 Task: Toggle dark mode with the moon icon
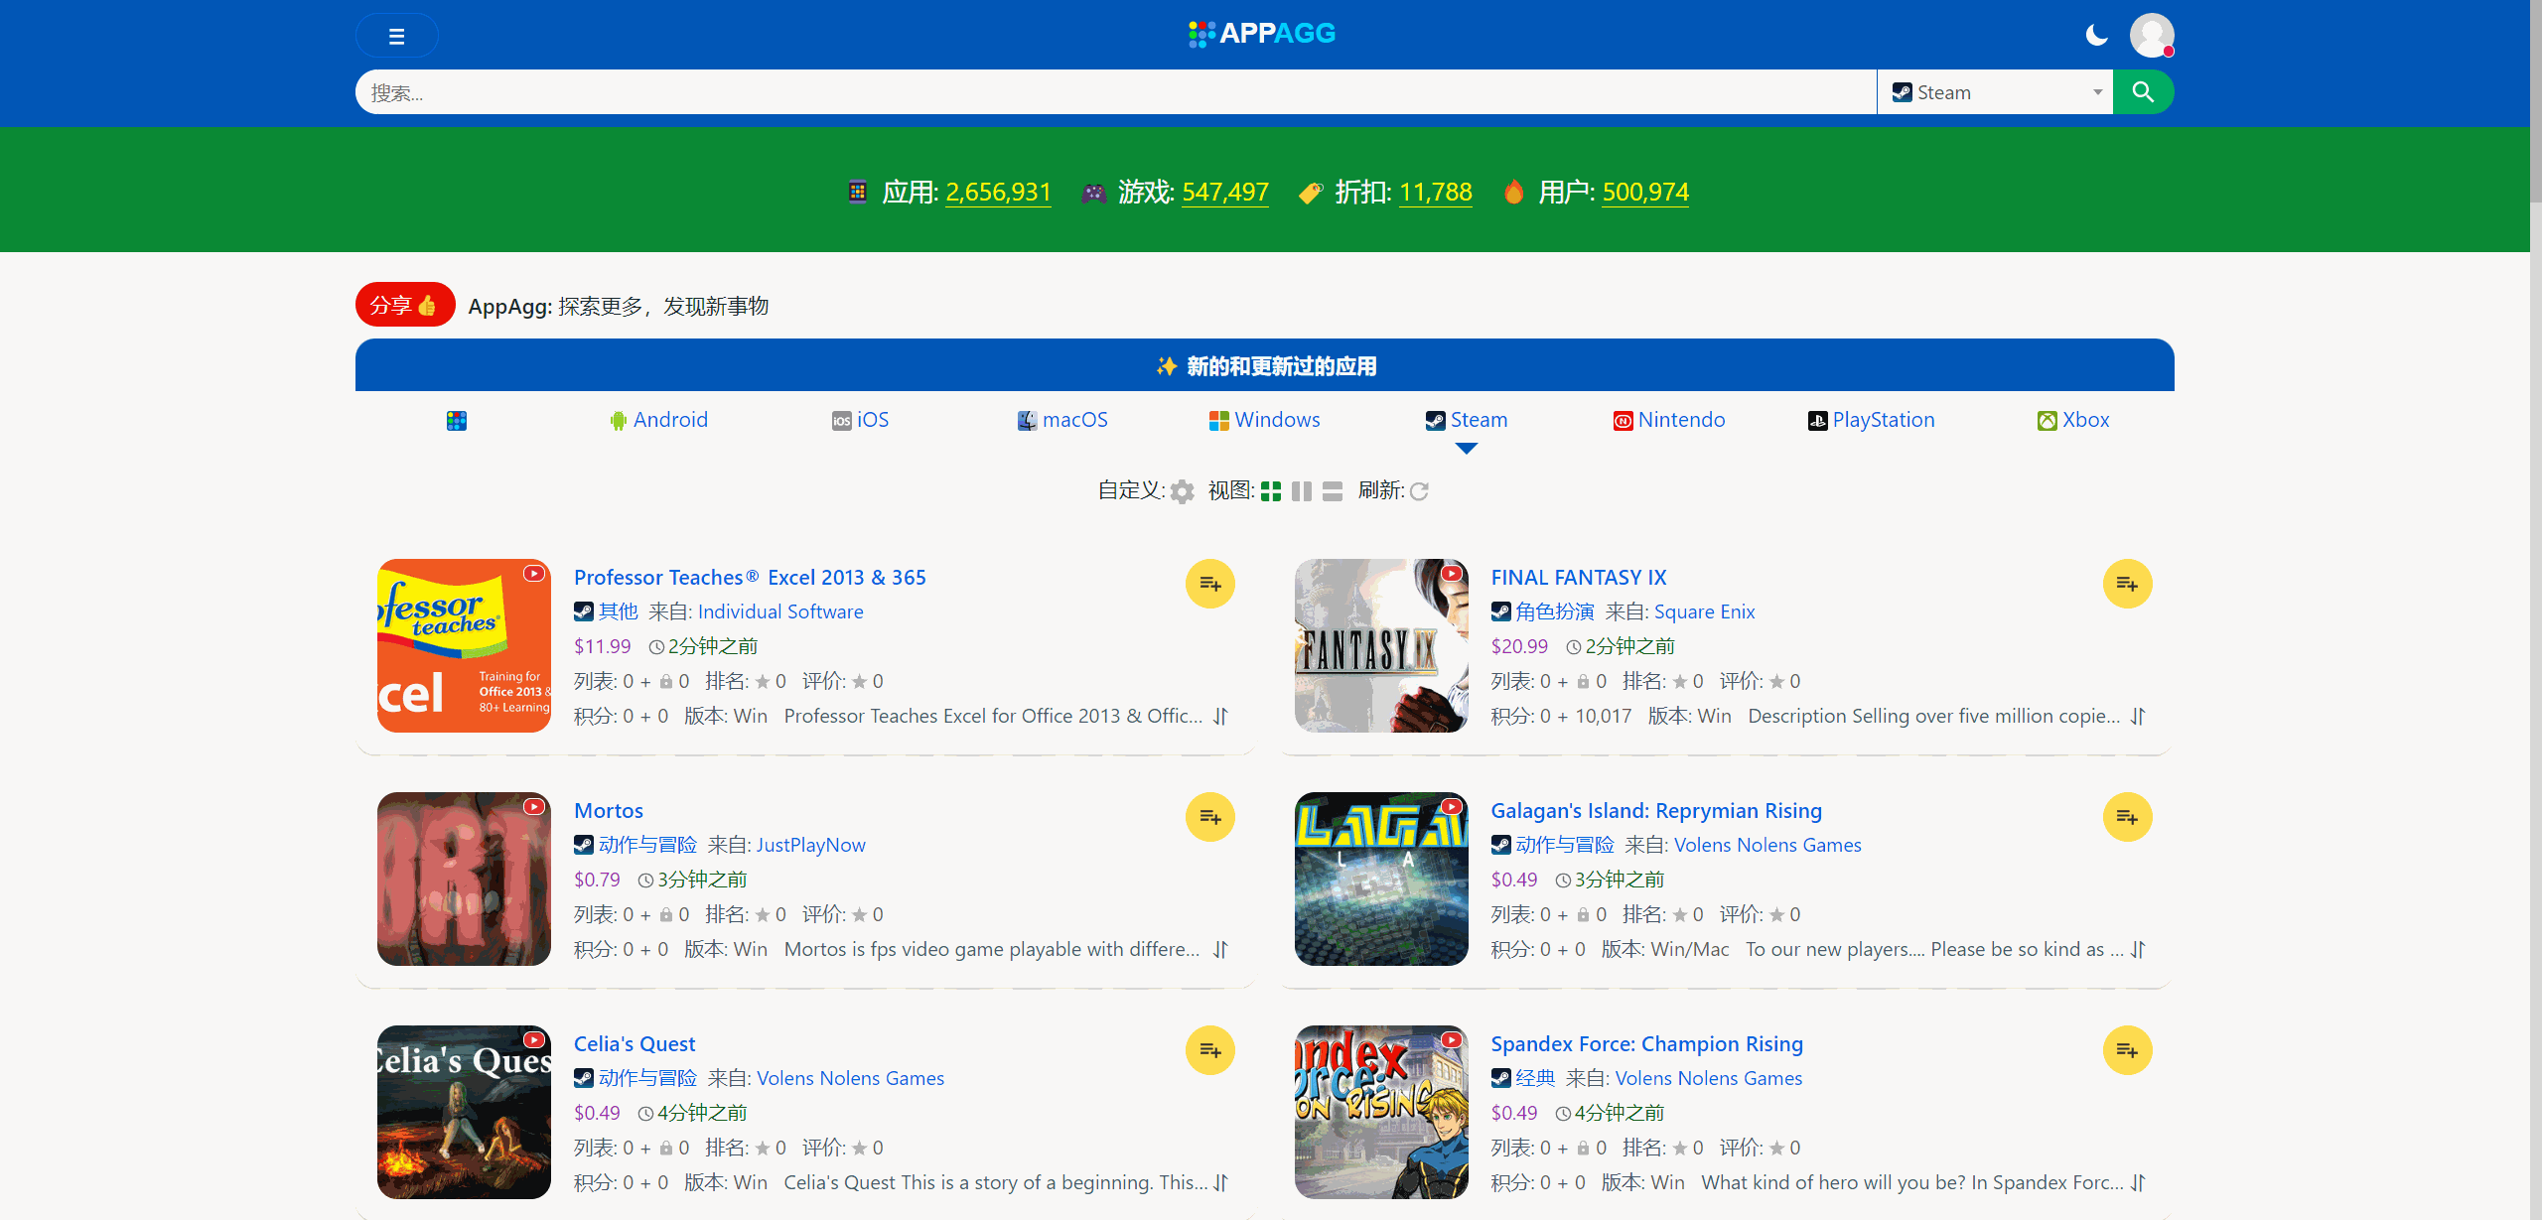click(2096, 35)
